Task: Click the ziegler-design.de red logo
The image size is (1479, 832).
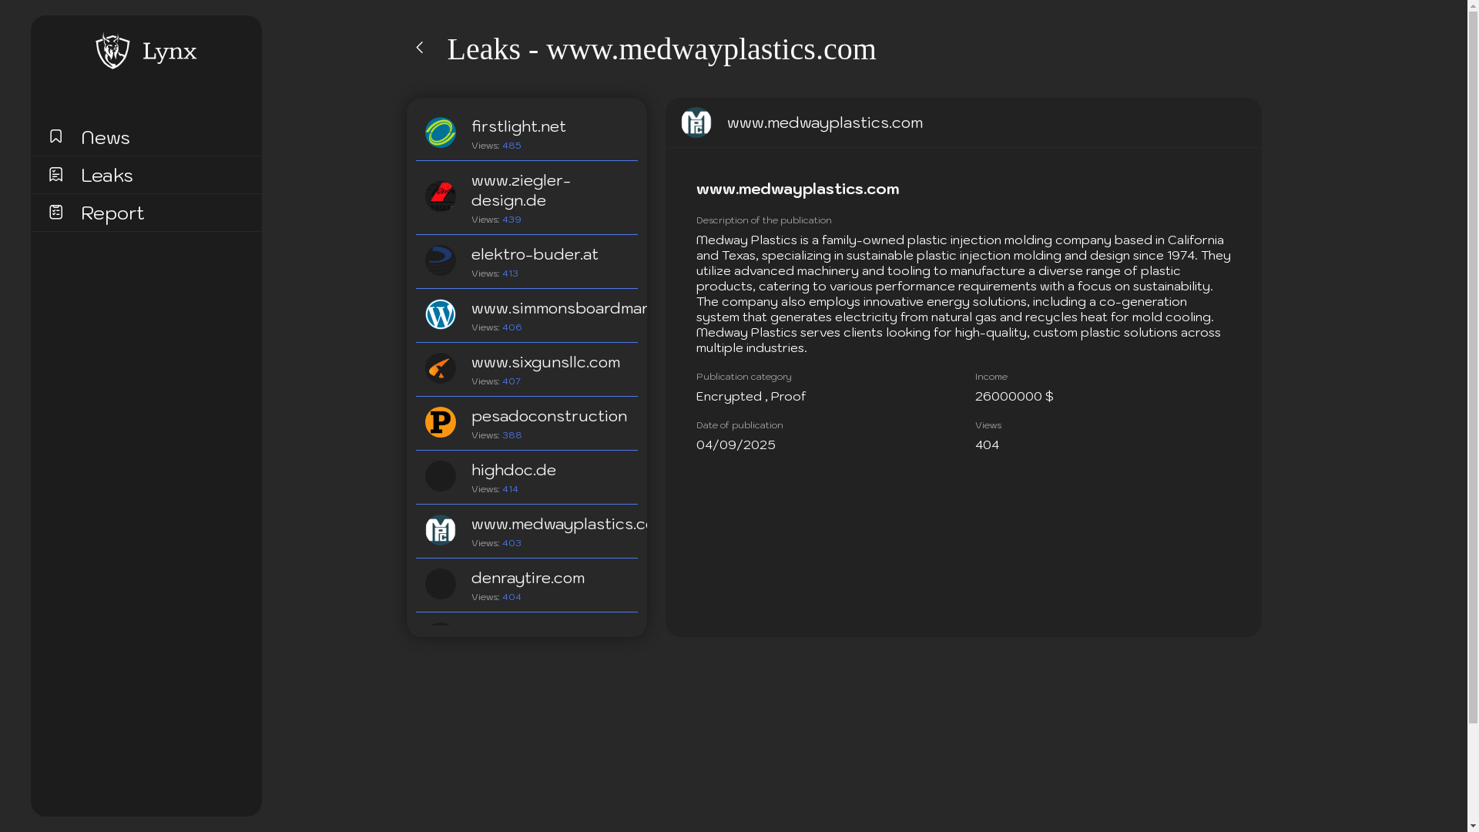Action: click(441, 196)
